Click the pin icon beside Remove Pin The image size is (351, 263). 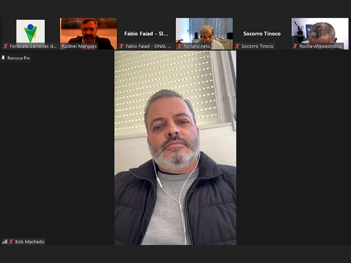pyautogui.click(x=4, y=58)
